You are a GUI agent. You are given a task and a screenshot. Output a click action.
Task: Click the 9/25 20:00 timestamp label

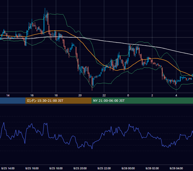tap(80, 168)
